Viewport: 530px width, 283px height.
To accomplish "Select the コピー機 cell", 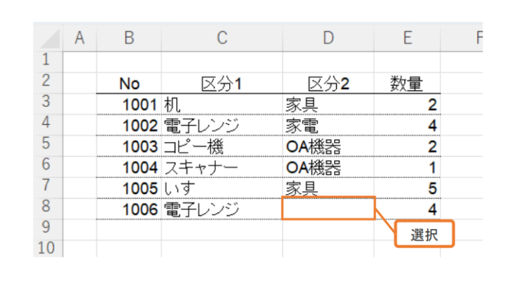I will pyautogui.click(x=222, y=146).
